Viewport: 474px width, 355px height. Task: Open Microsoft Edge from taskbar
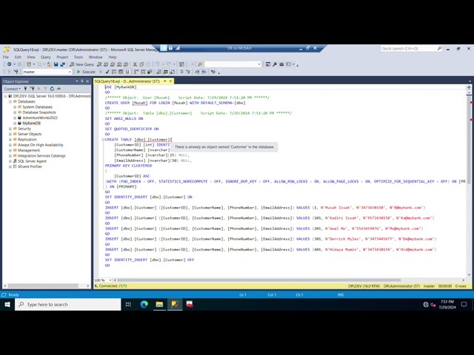[144, 304]
